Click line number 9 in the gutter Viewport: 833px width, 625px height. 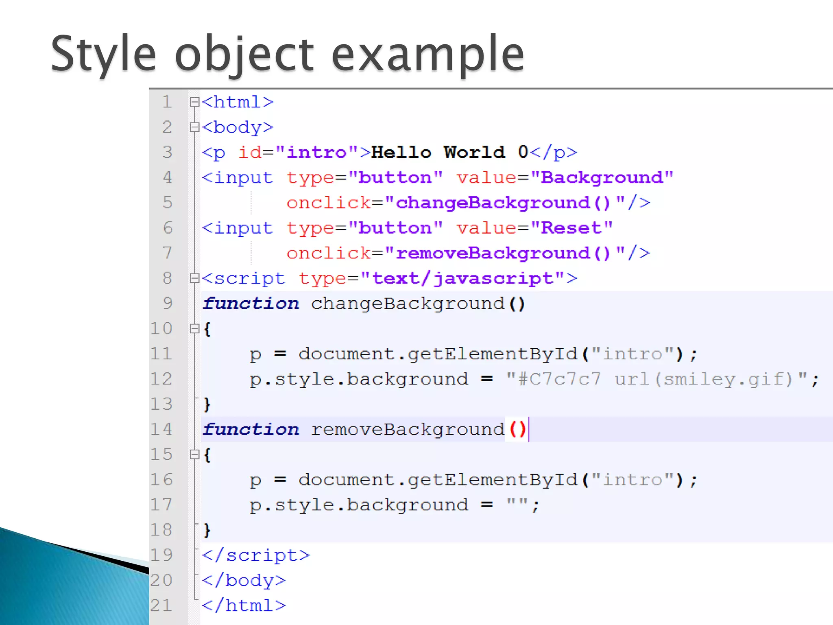click(167, 303)
